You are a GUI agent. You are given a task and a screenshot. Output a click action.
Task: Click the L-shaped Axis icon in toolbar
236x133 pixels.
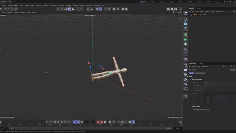(x=78, y=9)
